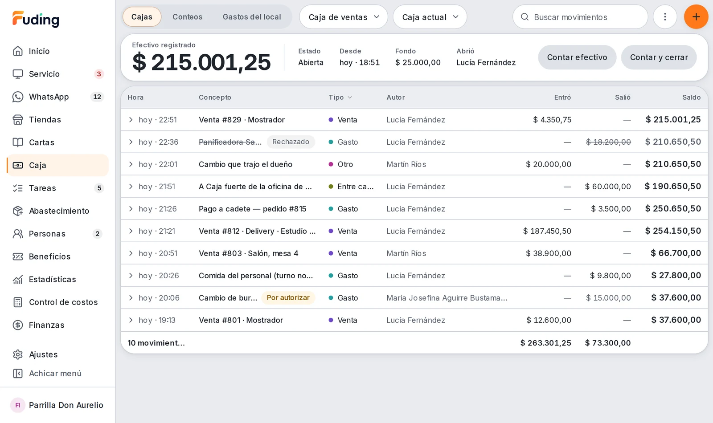Open Control de costos

(x=58, y=302)
